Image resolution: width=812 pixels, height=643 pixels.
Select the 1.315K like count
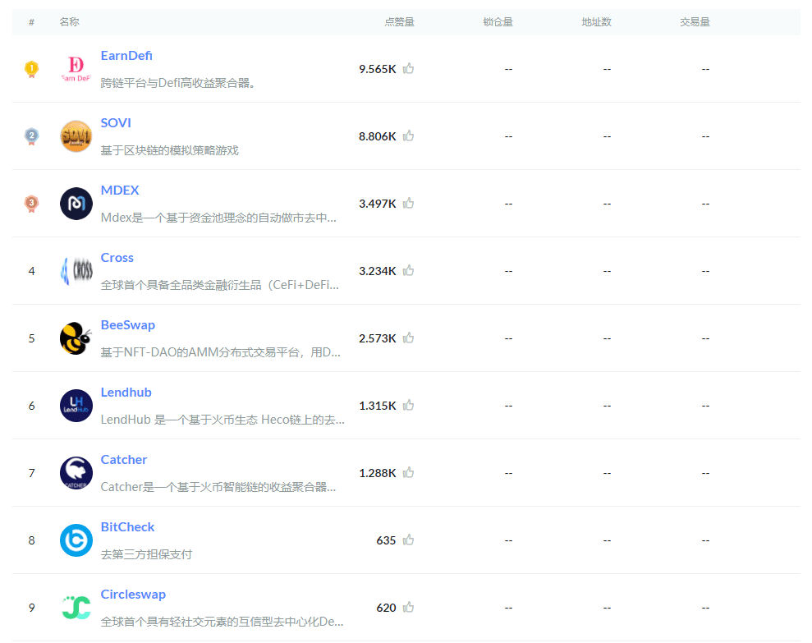tap(378, 406)
